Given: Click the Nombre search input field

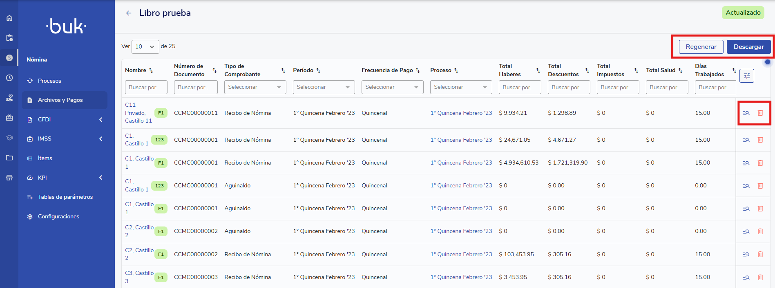Looking at the screenshot, I should click(x=146, y=87).
